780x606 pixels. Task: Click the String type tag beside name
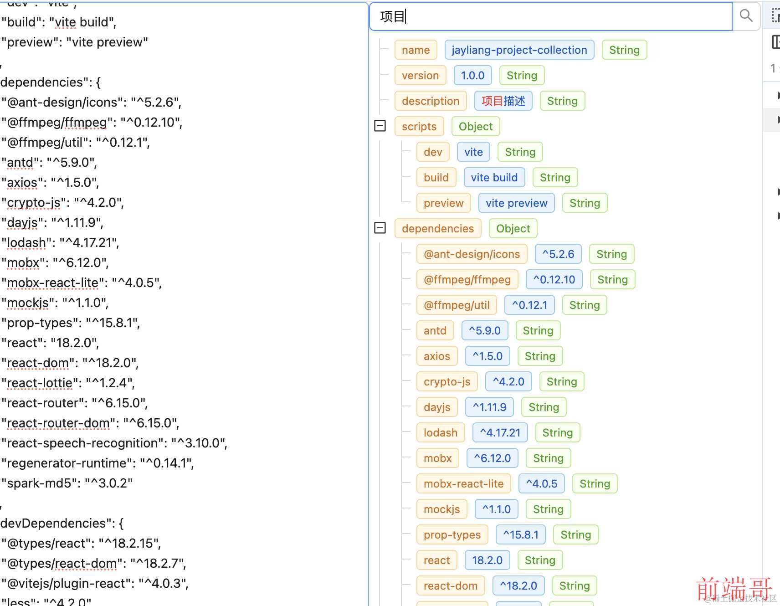625,50
